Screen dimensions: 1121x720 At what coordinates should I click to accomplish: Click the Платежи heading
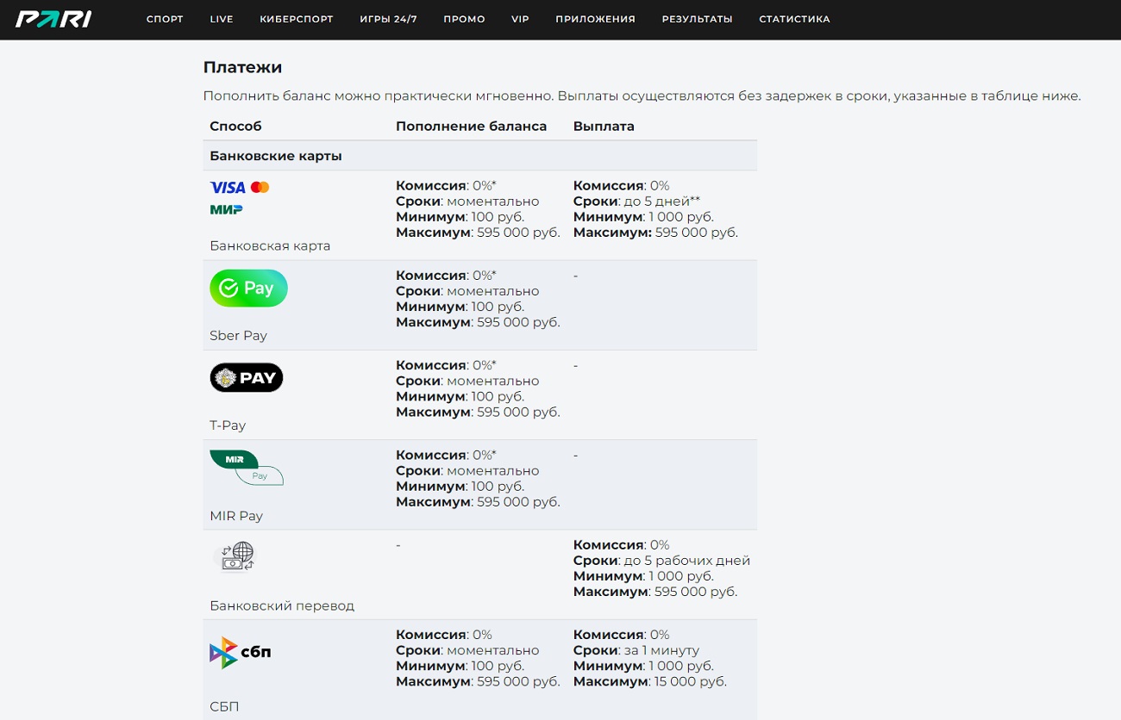pos(242,67)
